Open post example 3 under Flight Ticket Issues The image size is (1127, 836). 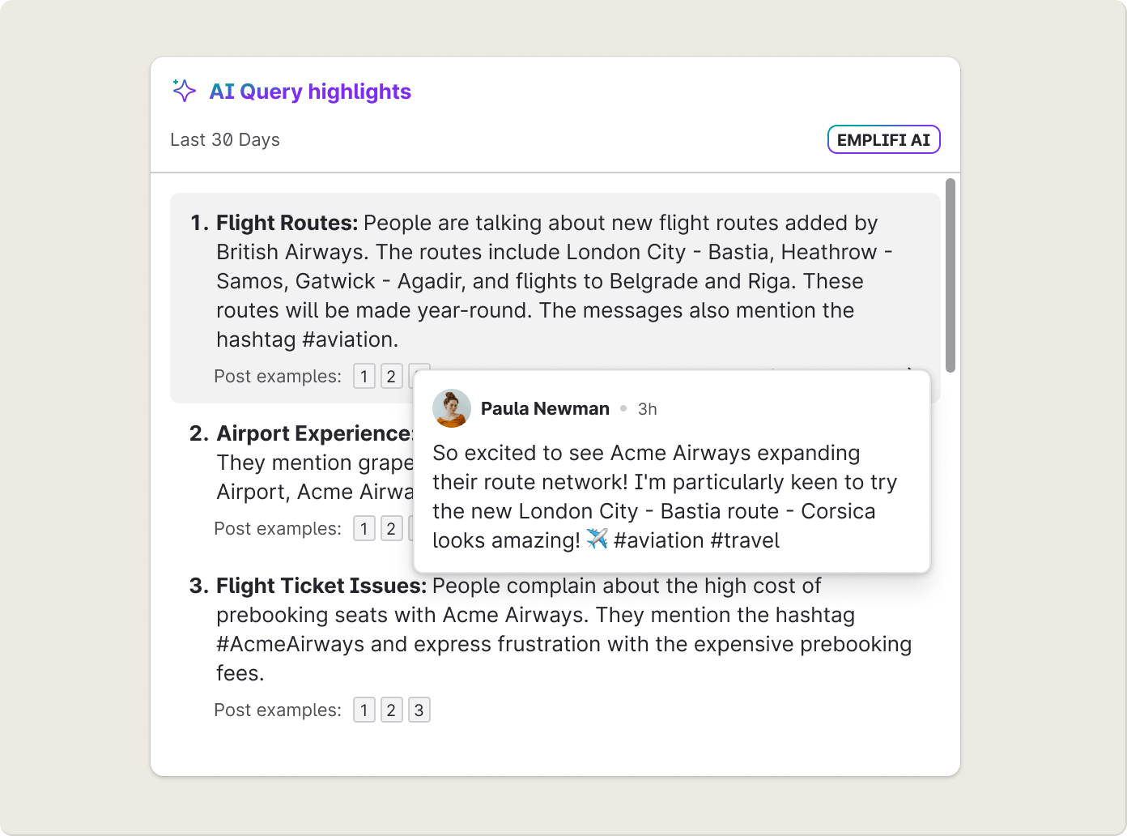click(x=419, y=710)
